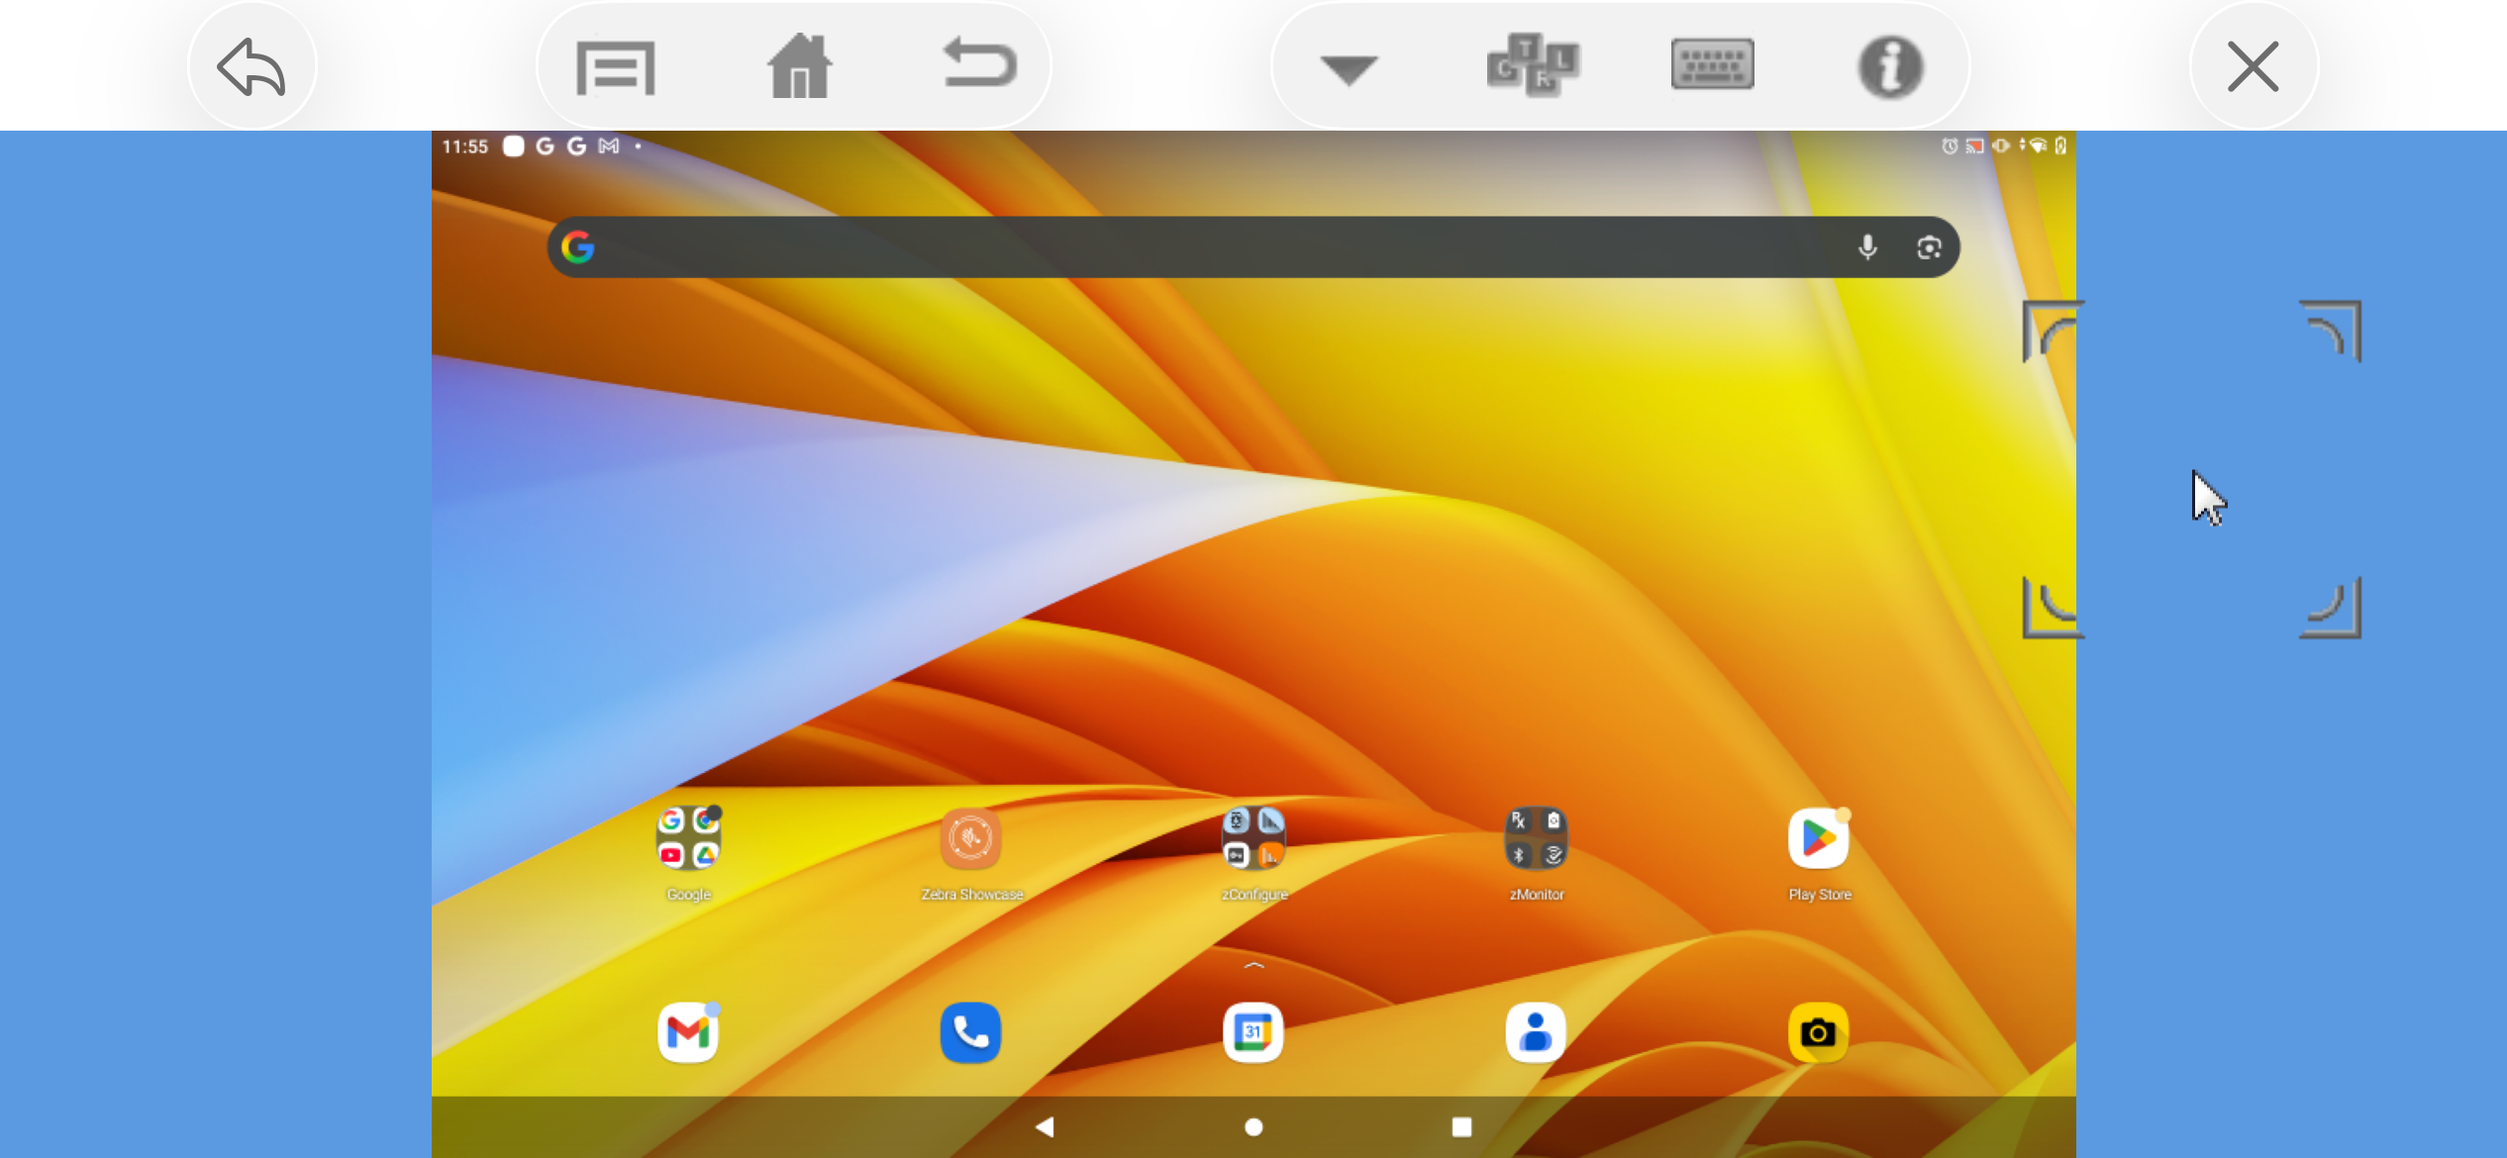Viewport: 2507px width, 1158px height.
Task: Click the top-right corner screen-fit bracket
Action: [x=2330, y=331]
